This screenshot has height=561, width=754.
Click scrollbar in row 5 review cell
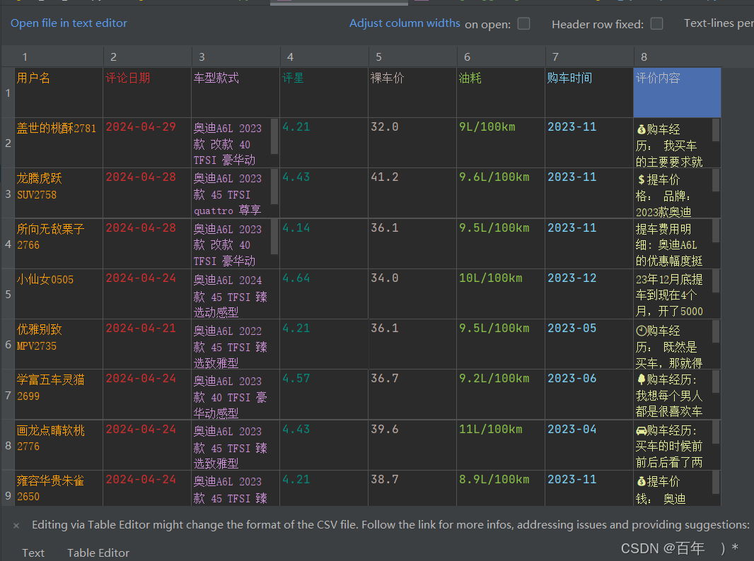(716, 281)
